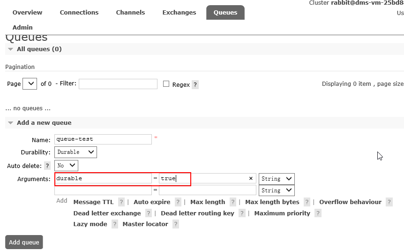Open the Auto delete No dropdown
Image resolution: width=404 pixels, height=251 pixels.
[67, 166]
